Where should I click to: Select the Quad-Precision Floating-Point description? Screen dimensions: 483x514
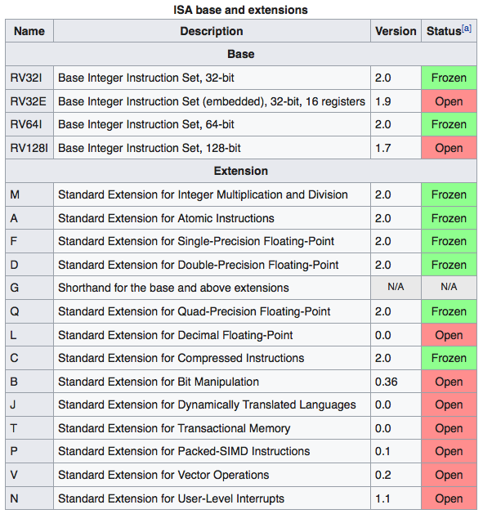(195, 311)
